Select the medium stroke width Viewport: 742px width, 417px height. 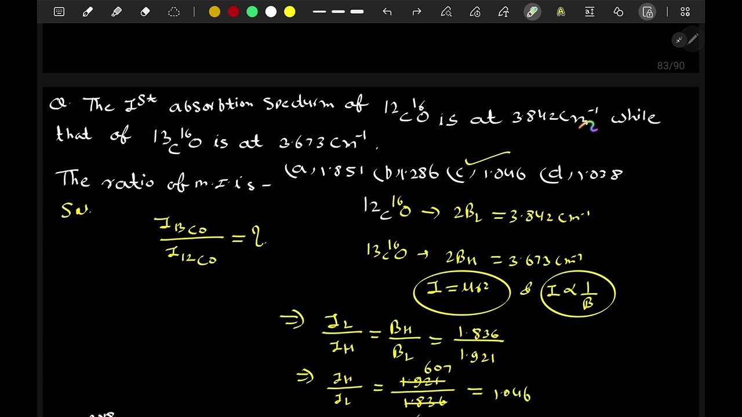point(339,12)
